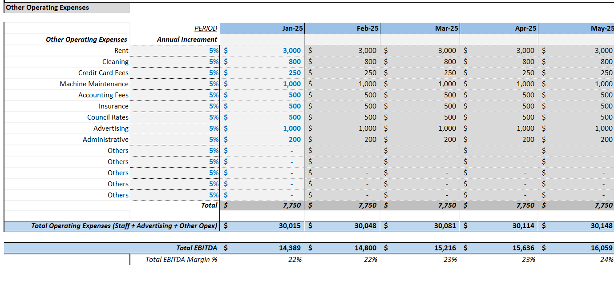Select the Insurance row label
The image size is (614, 281).
point(113,106)
